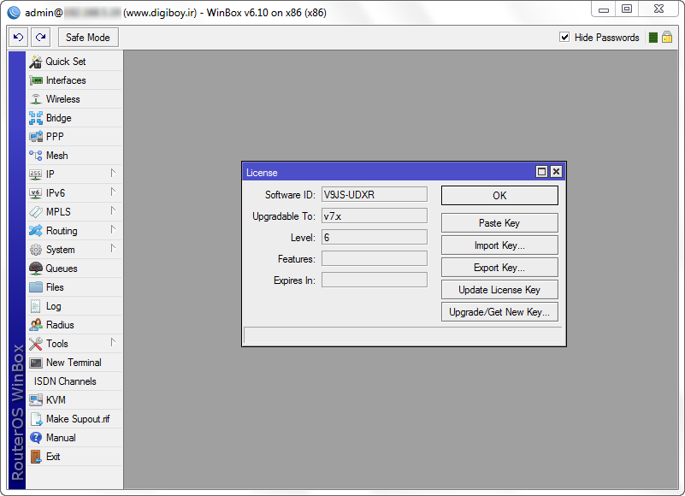Click the MPLS icon in sidebar

(36, 212)
